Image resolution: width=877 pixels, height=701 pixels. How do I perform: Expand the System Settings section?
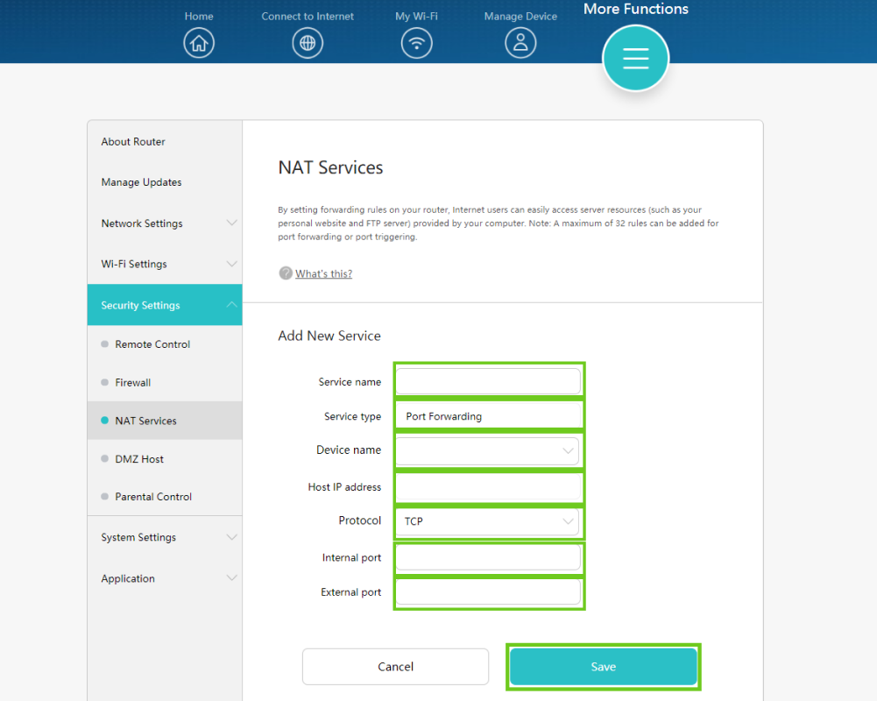[x=165, y=537]
